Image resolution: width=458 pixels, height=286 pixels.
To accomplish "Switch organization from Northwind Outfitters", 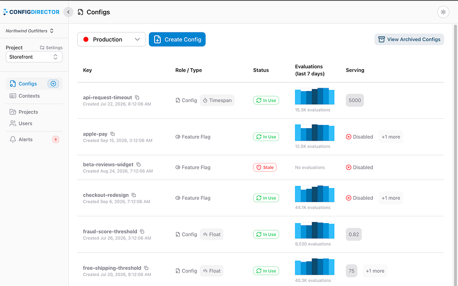I will pos(30,31).
